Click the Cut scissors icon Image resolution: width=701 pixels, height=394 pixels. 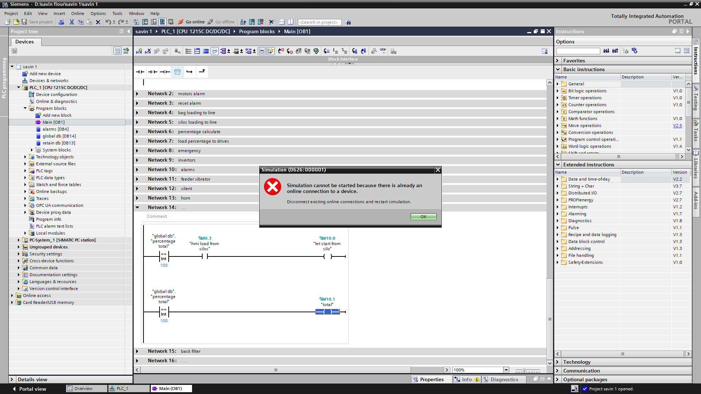[x=72, y=22]
